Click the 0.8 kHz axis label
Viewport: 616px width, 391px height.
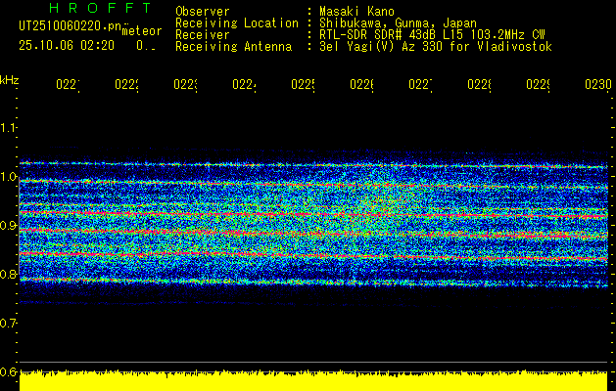click(x=8, y=274)
